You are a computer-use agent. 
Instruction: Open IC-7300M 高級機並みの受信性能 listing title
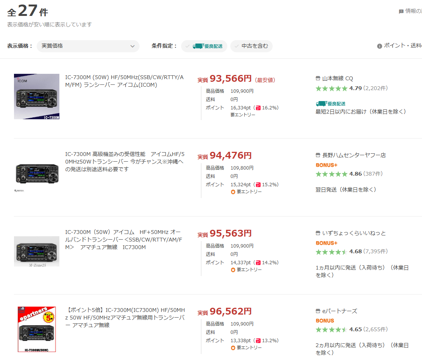tap(125, 162)
